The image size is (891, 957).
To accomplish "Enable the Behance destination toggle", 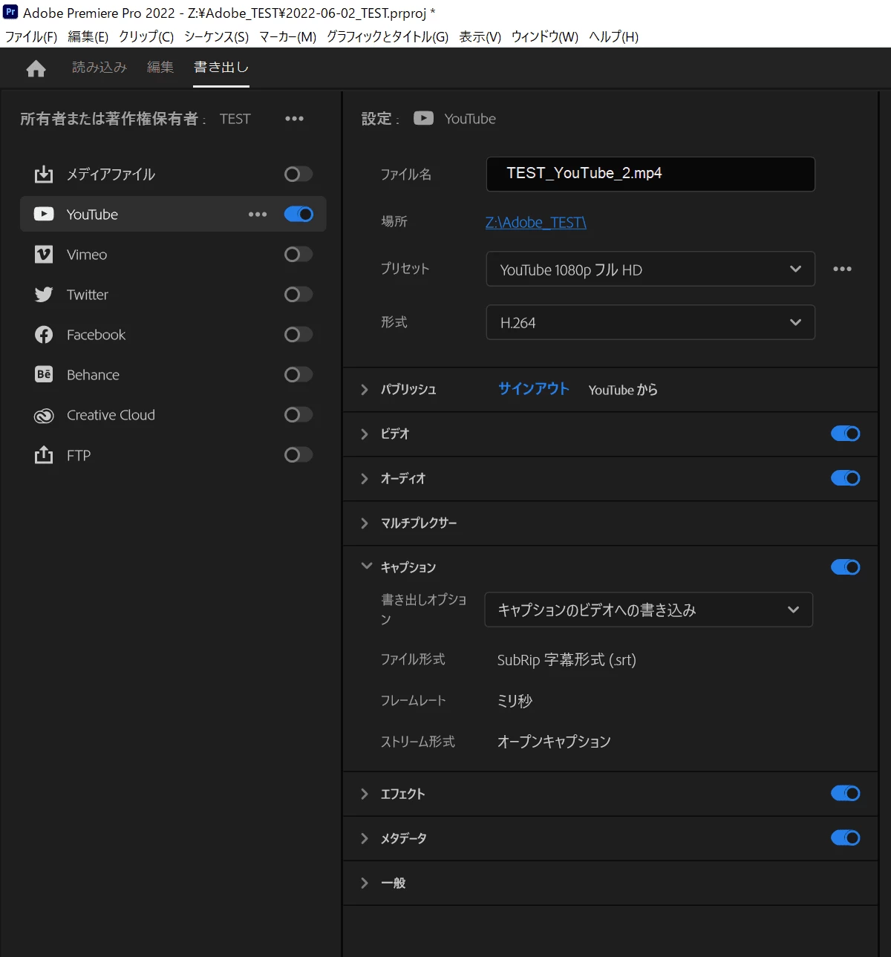I will click(x=298, y=374).
